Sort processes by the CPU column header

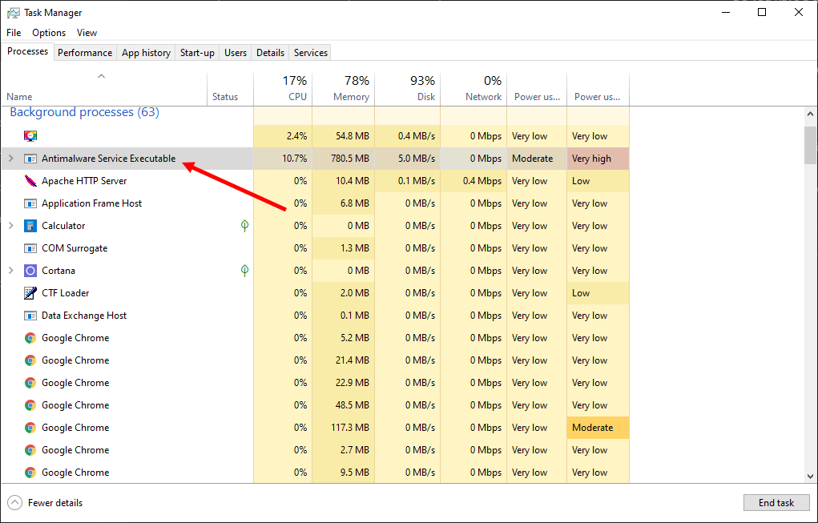(x=283, y=89)
